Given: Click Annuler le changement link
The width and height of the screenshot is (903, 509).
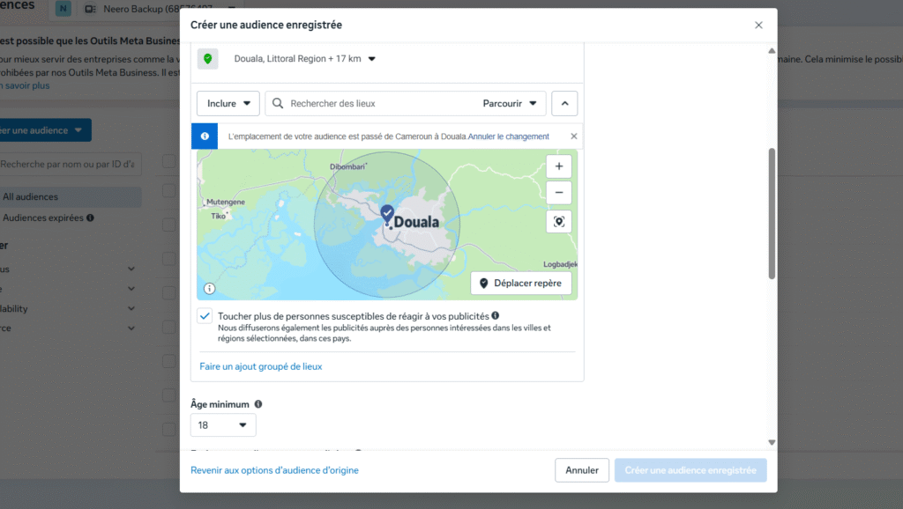Looking at the screenshot, I should click(x=509, y=136).
